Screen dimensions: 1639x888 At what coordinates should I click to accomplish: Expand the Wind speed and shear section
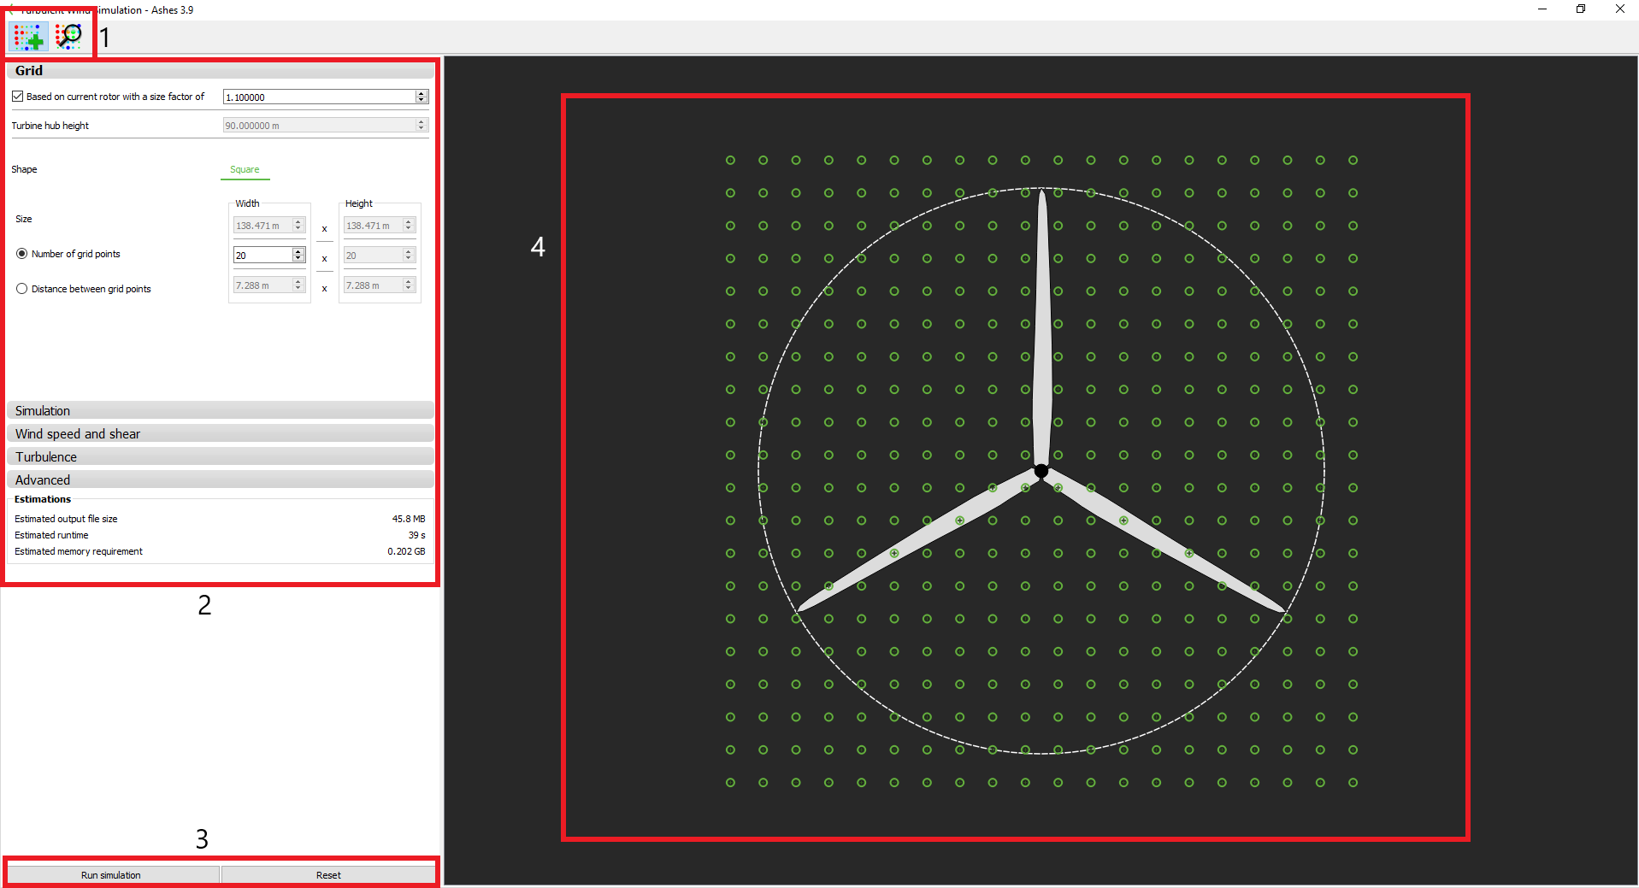(221, 434)
